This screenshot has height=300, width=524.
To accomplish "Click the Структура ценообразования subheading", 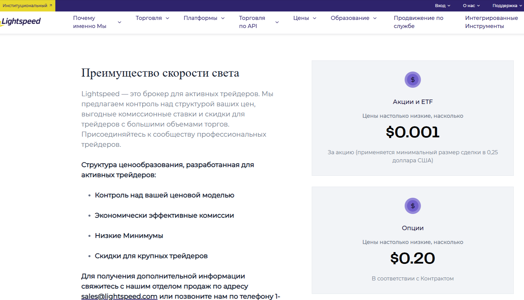I will [168, 170].
